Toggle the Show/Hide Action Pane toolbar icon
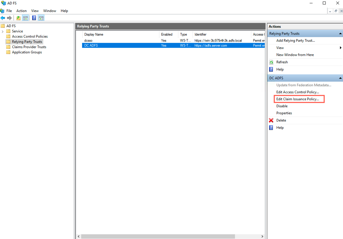This screenshot has width=343, height=239. [x=41, y=17]
